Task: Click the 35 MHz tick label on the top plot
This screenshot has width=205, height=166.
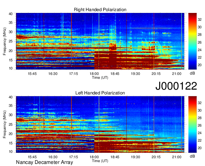Action: (11, 23)
